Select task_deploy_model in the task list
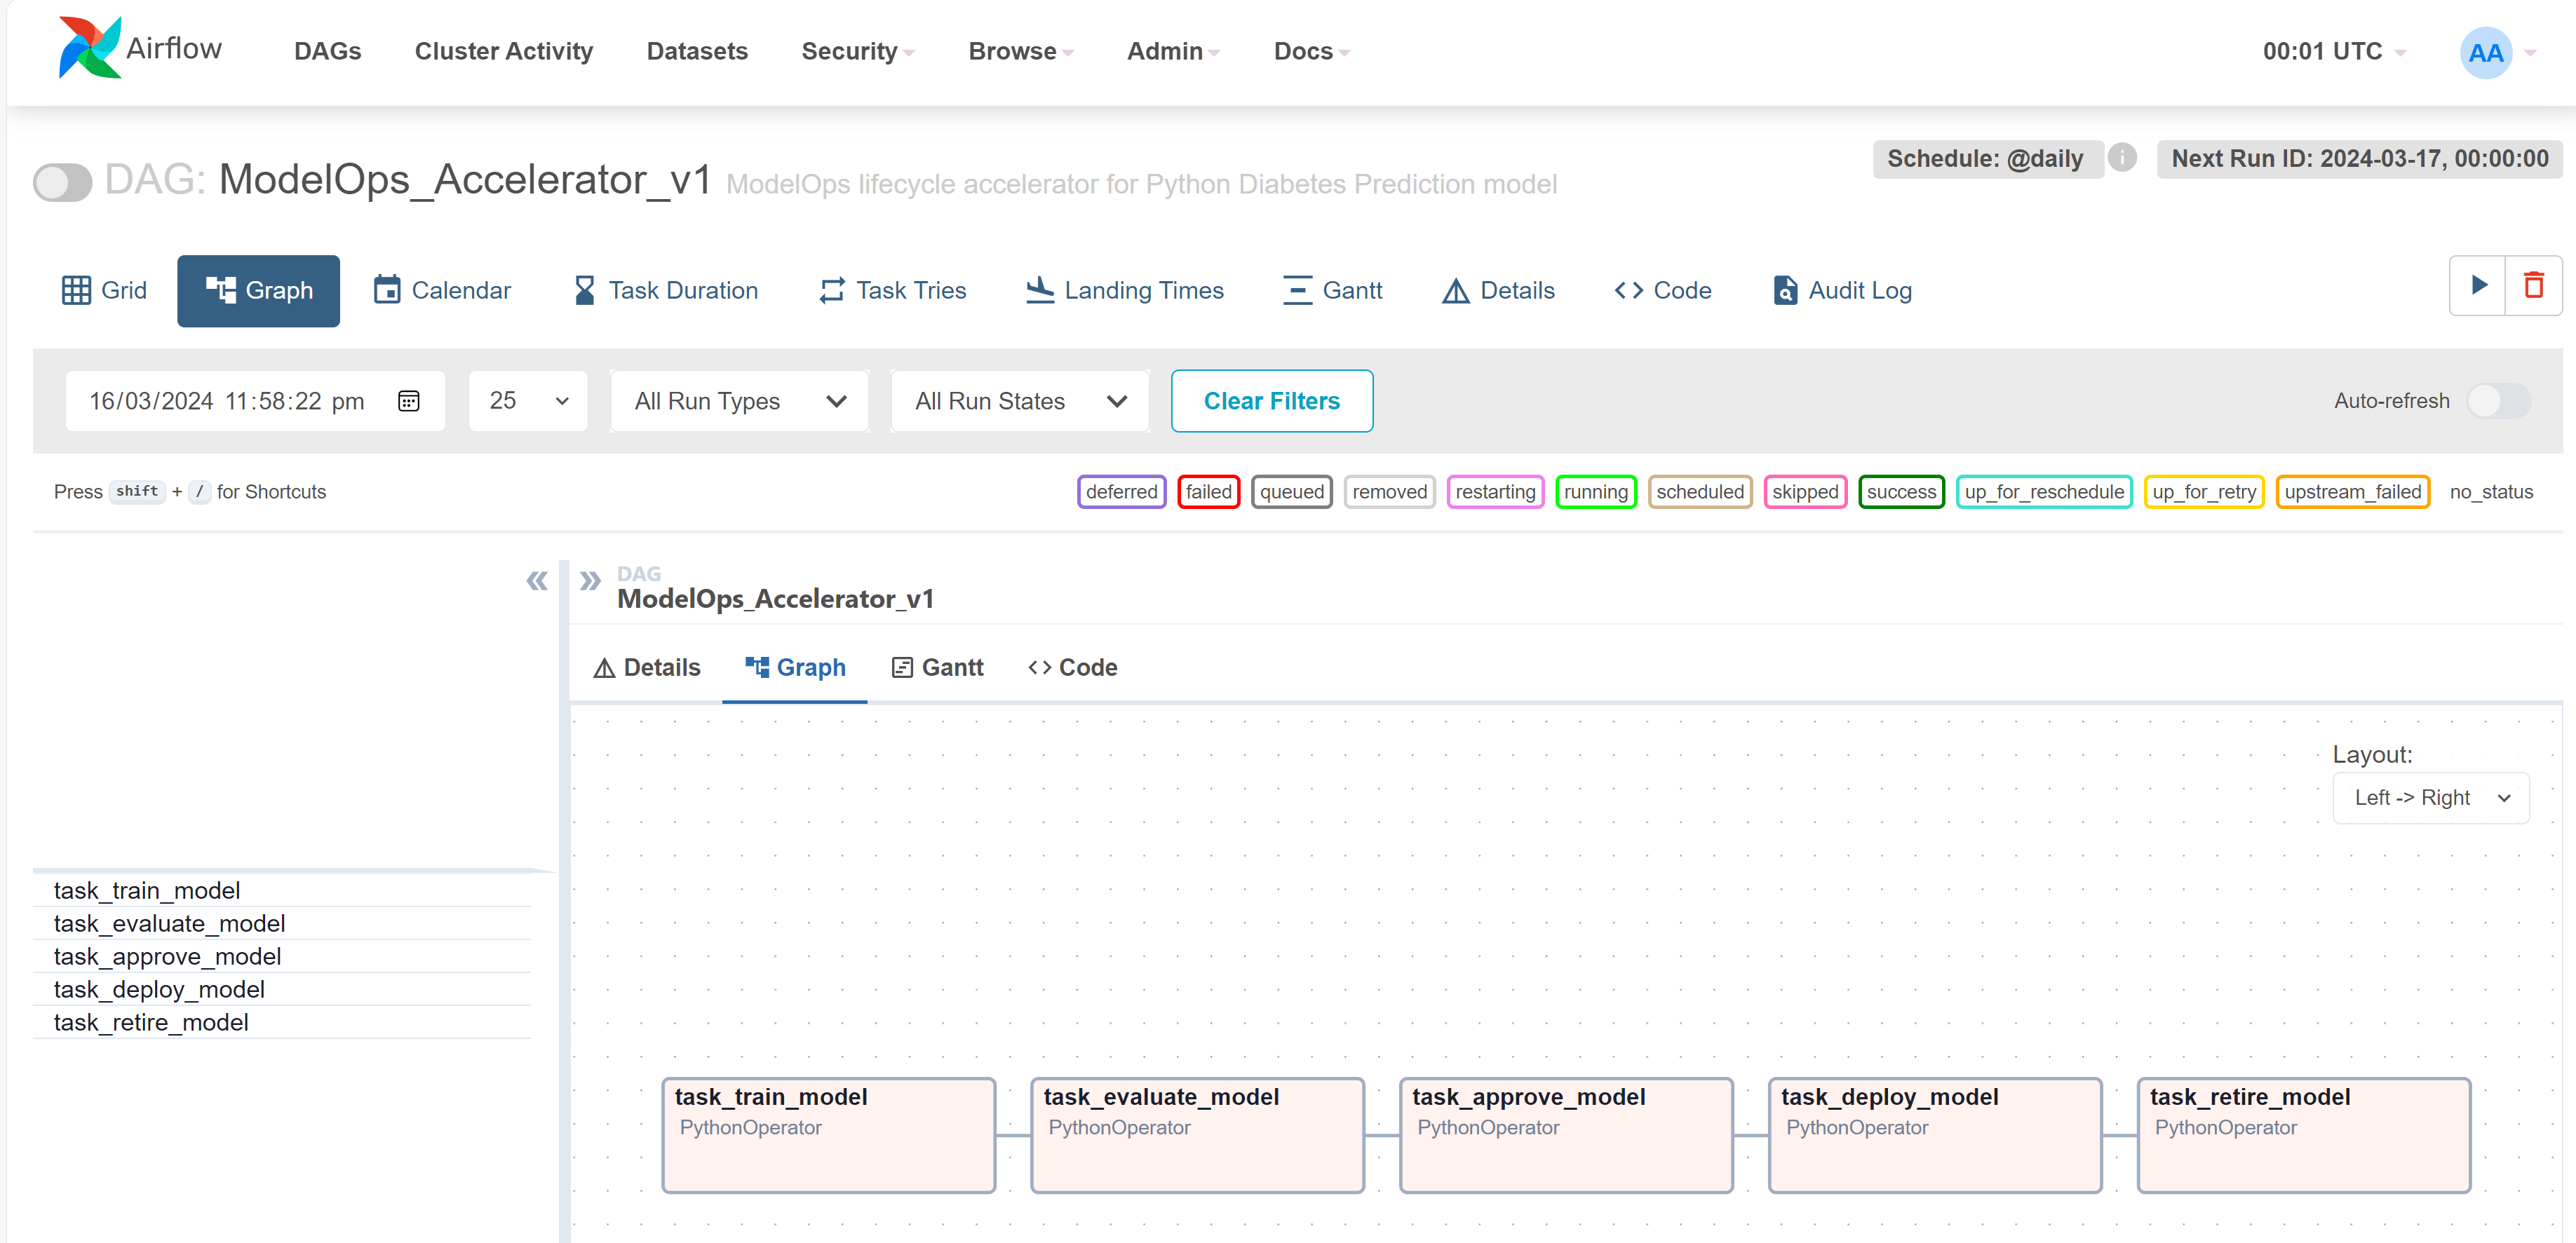Viewport: 2576px width, 1243px height. [x=282, y=989]
